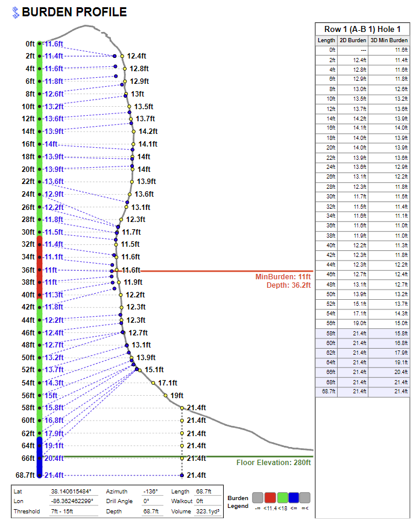The height and width of the screenshot is (520, 413).
Task: Click the blue swatch in Burden Legend
Action: (293, 497)
